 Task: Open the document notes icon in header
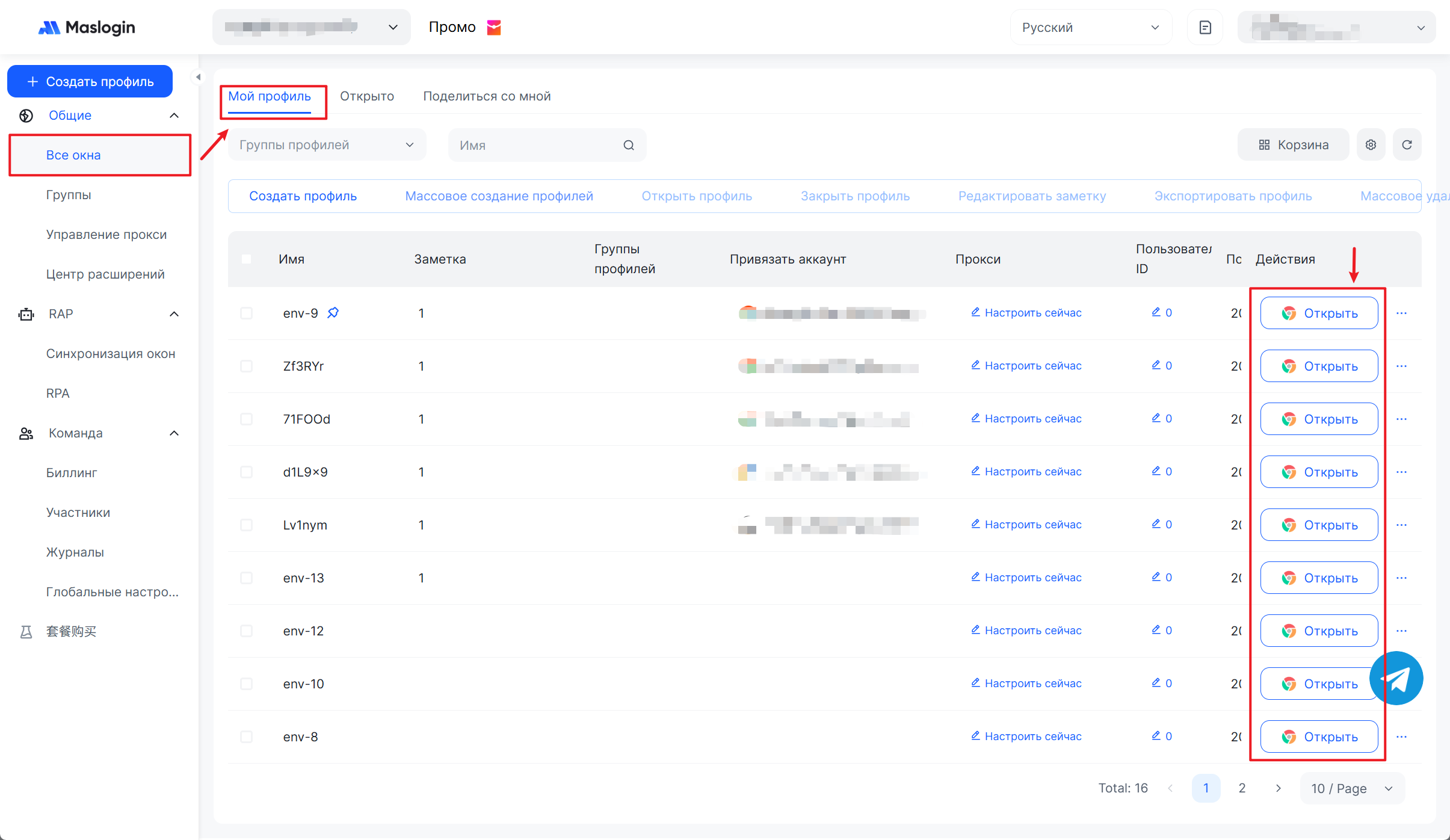[x=1205, y=28]
